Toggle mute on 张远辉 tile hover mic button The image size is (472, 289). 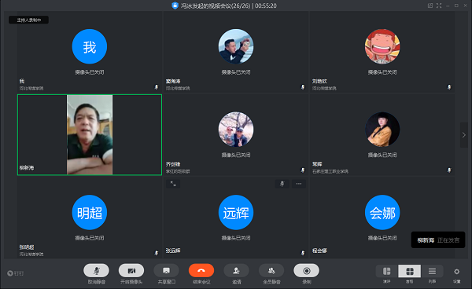tap(282, 184)
